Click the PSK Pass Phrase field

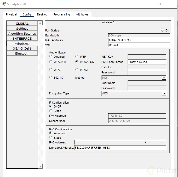(x=147, y=62)
